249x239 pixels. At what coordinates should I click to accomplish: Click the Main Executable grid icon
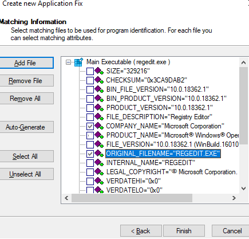pos(78,62)
